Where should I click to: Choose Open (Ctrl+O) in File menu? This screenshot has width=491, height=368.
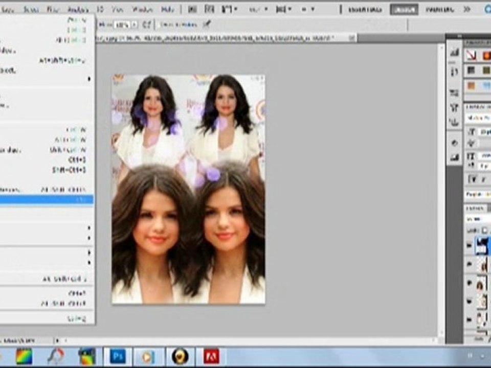coord(47,30)
